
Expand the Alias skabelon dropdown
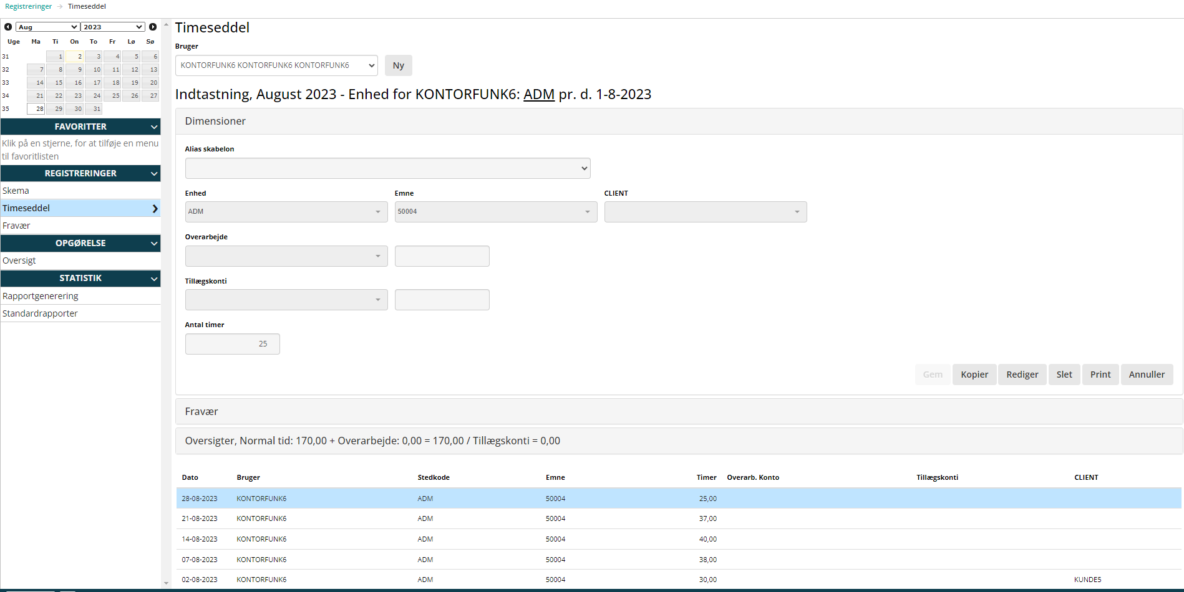pyautogui.click(x=387, y=168)
